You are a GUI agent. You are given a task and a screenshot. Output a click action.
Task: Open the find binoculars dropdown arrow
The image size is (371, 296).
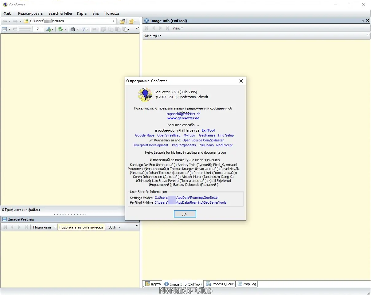pyautogui.click(x=78, y=29)
